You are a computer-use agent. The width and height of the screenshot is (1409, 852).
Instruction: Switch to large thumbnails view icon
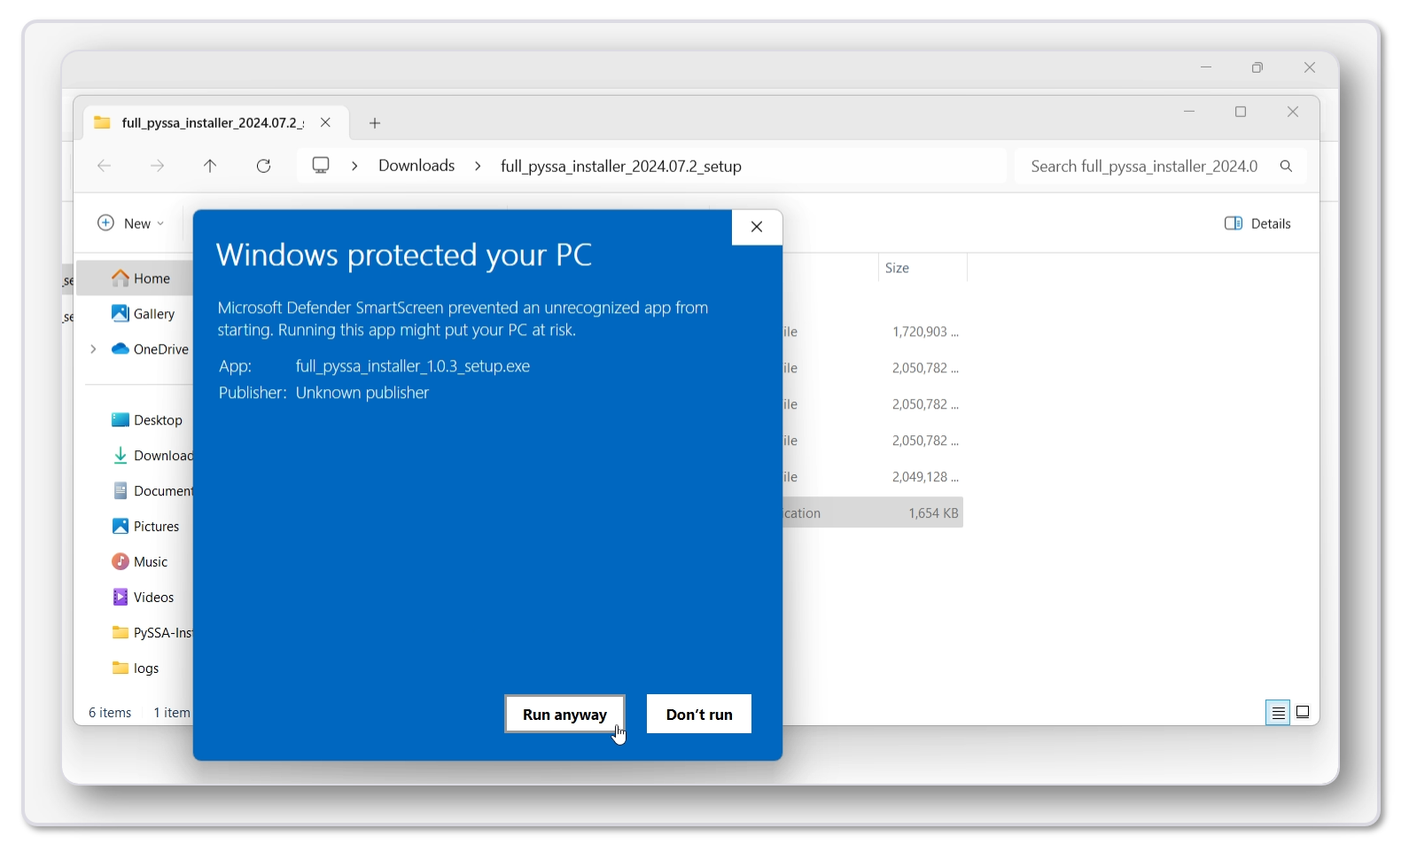[x=1303, y=713]
